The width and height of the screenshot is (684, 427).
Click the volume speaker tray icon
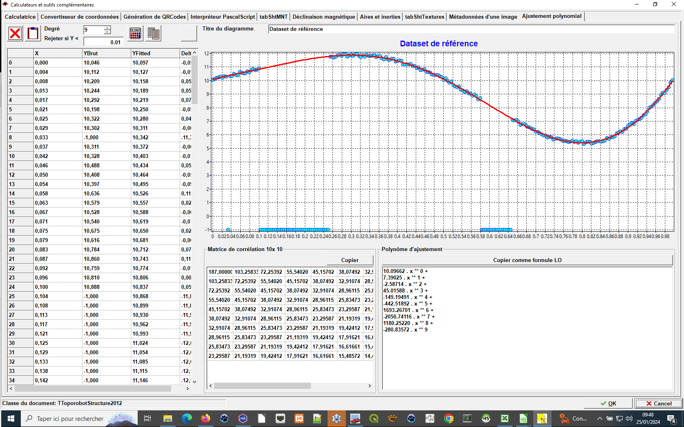629,418
